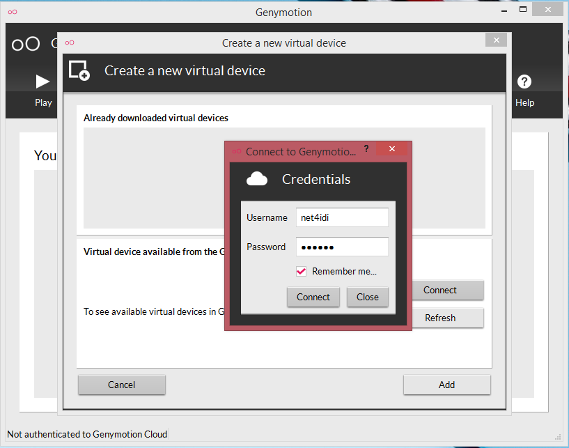Click Connect in the Credentials dialog

[x=313, y=297]
